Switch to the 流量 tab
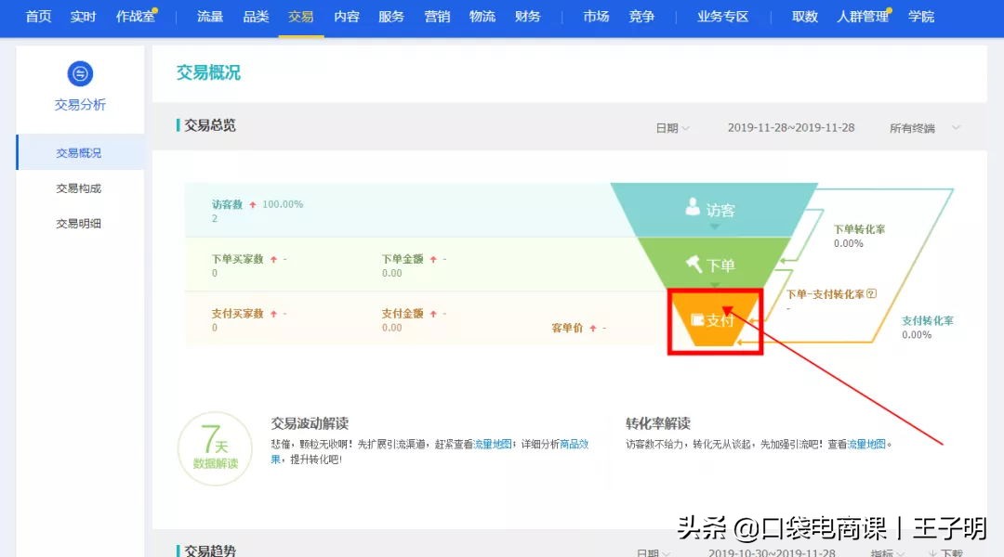Image resolution: width=1004 pixels, height=557 pixels. click(x=210, y=17)
